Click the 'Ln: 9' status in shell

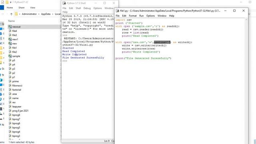click(107, 141)
